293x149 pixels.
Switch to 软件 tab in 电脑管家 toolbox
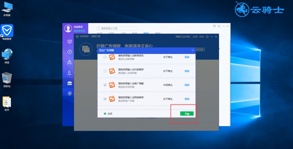[x=146, y=33]
